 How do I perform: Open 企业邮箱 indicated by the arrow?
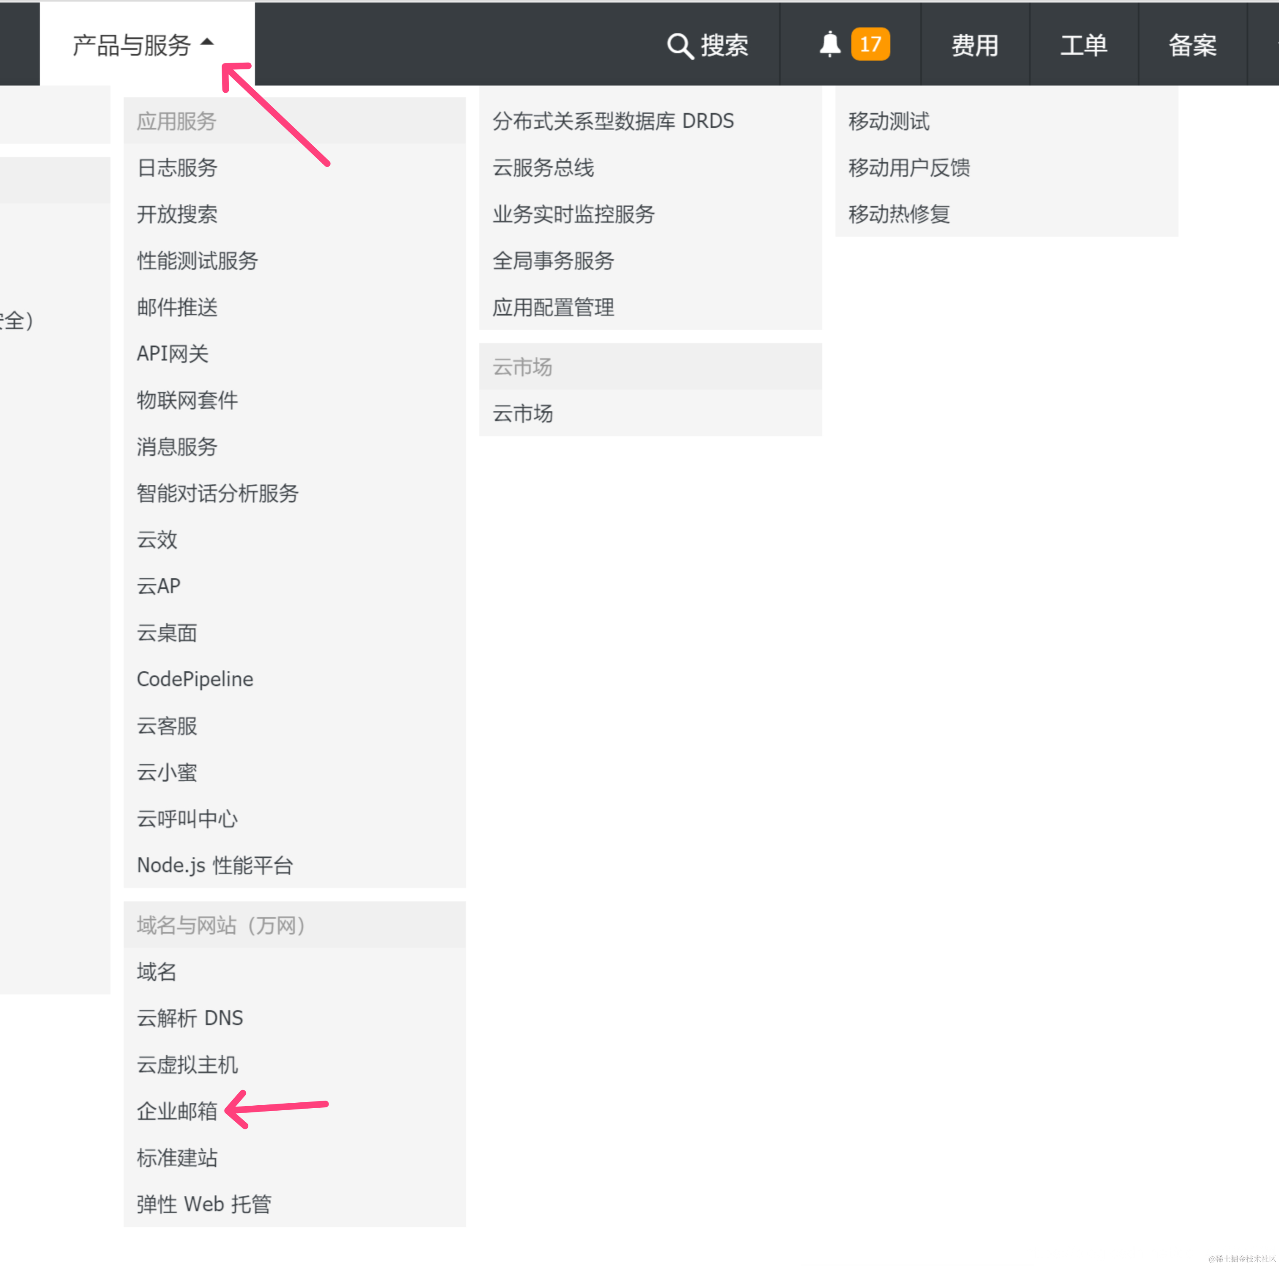point(176,1111)
